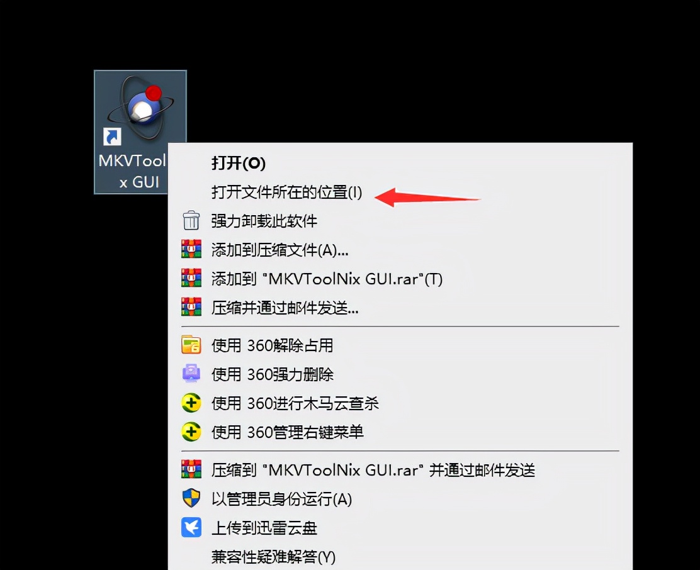
Task: Choose 打开(O) from the context menu
Action: (239, 163)
